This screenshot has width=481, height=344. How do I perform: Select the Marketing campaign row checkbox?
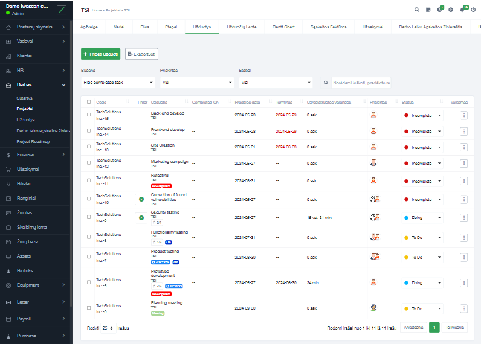(x=89, y=163)
